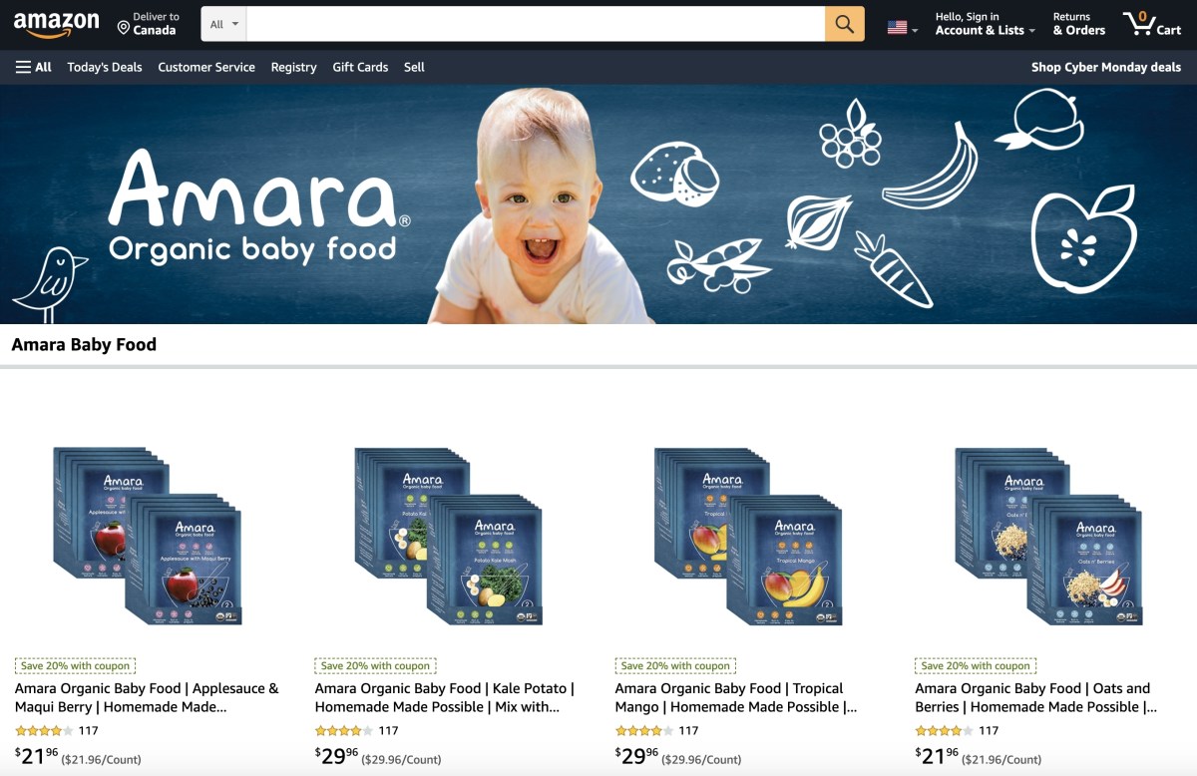Screen dimensions: 1197x776
Task: Open Returns & Orders
Action: pos(1078,24)
